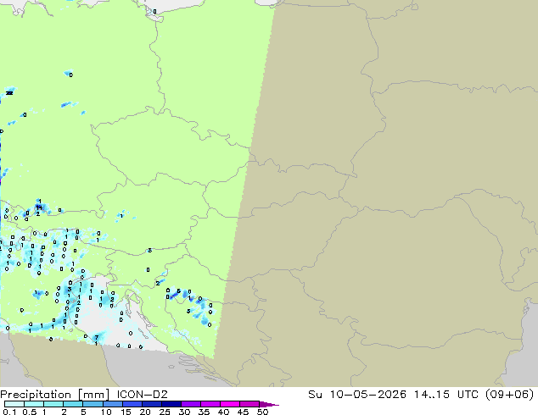Click the arrow tip ending the color scale
538x415 pixels.
point(269,404)
